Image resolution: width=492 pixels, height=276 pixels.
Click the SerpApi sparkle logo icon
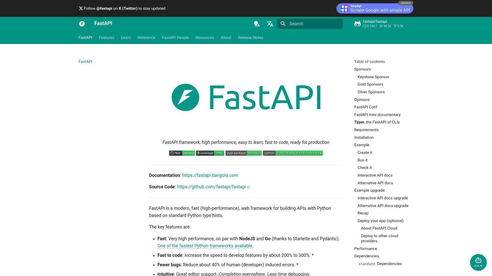pos(344,9)
